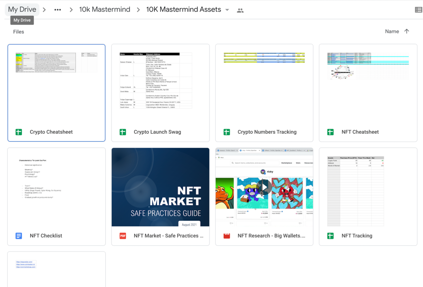Switch to list layout view icon
423x287 pixels.
(x=418, y=10)
